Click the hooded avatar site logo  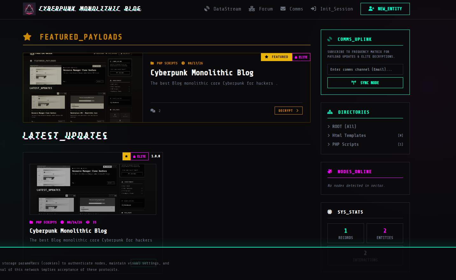tap(29, 9)
